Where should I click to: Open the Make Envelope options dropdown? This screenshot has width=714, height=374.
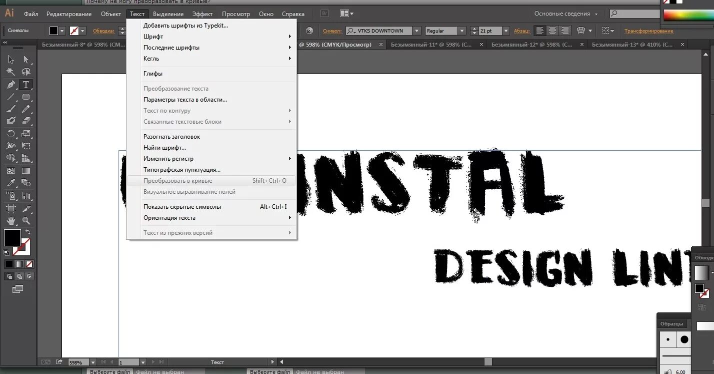(x=590, y=31)
